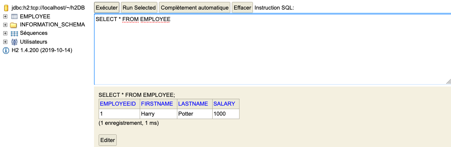Select the Utilisateurs label in tree
The height and width of the screenshot is (147, 451).
pyautogui.click(x=34, y=42)
